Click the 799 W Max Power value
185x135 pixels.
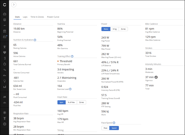[x=105, y=46]
